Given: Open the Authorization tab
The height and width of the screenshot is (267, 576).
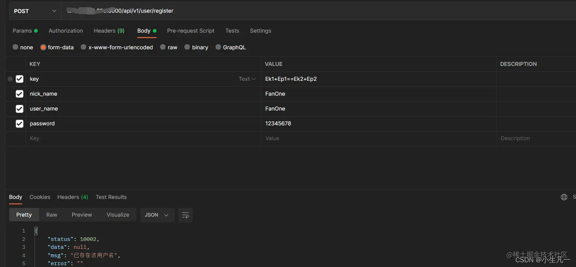Looking at the screenshot, I should point(66,31).
